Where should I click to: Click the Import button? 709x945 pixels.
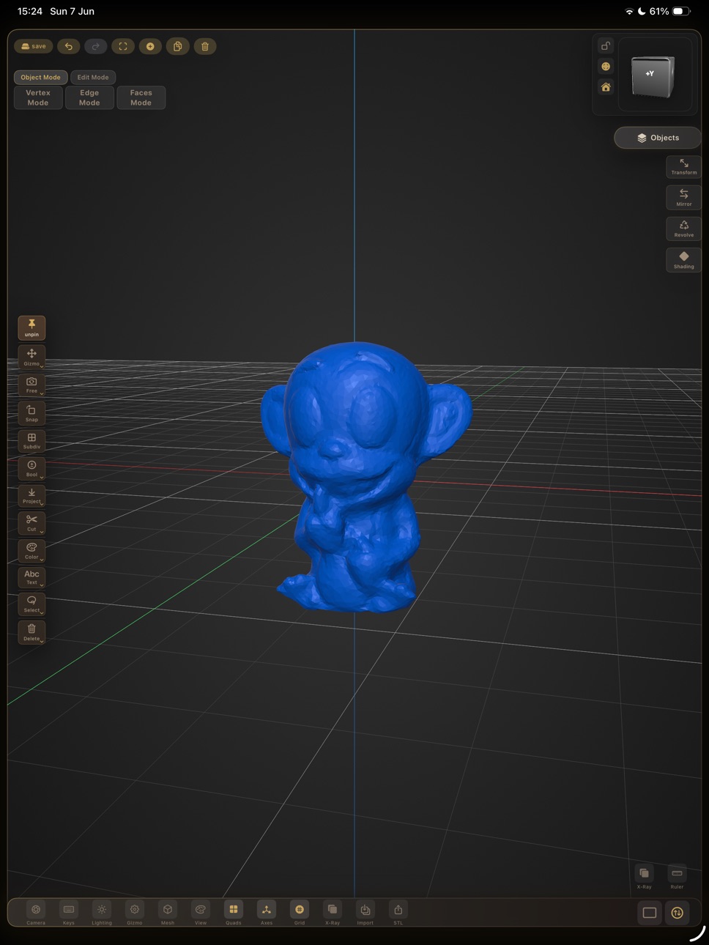coord(365,912)
